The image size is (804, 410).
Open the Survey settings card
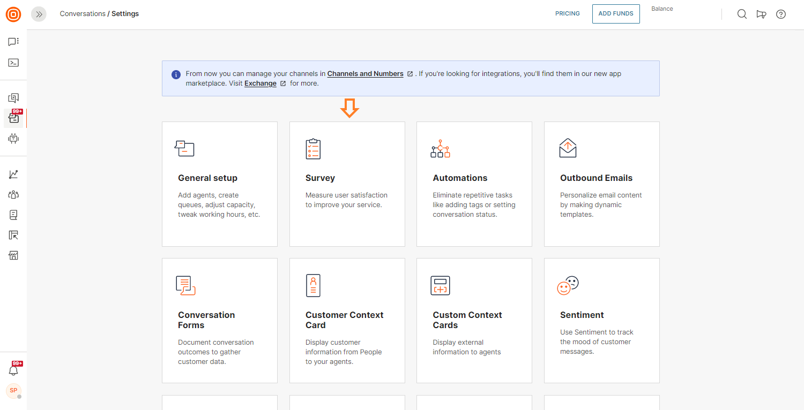click(347, 184)
